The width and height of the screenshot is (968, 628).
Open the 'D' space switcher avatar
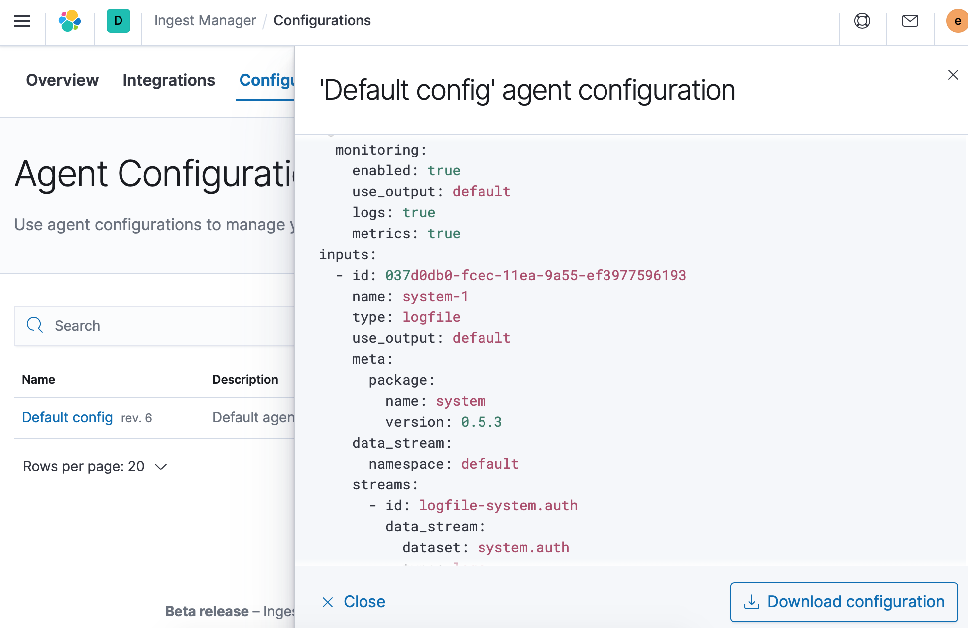coord(118,21)
